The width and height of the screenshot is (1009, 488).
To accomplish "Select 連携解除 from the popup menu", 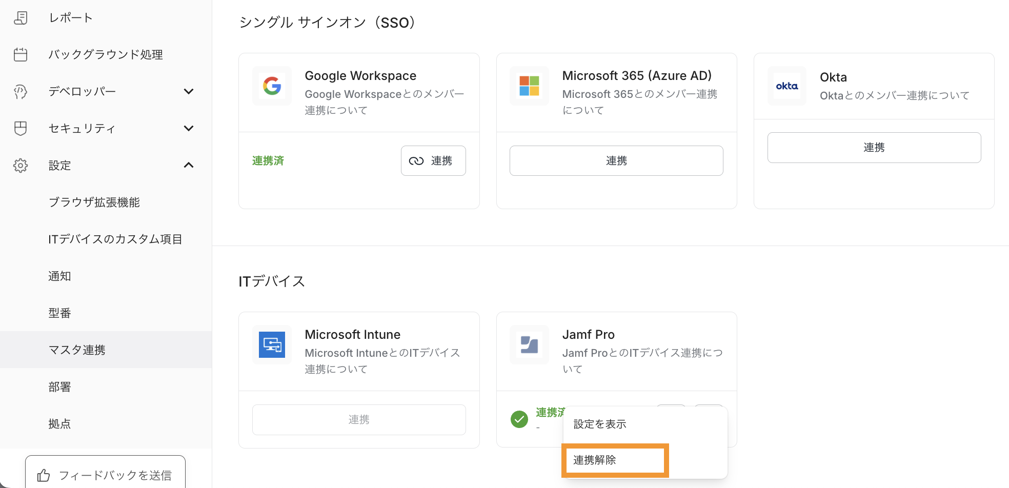I will 615,460.
